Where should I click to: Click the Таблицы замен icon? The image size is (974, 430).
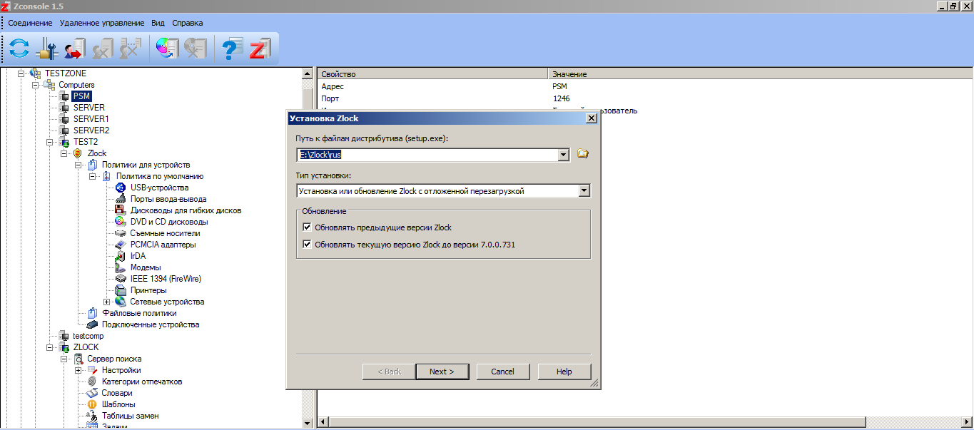(92, 416)
